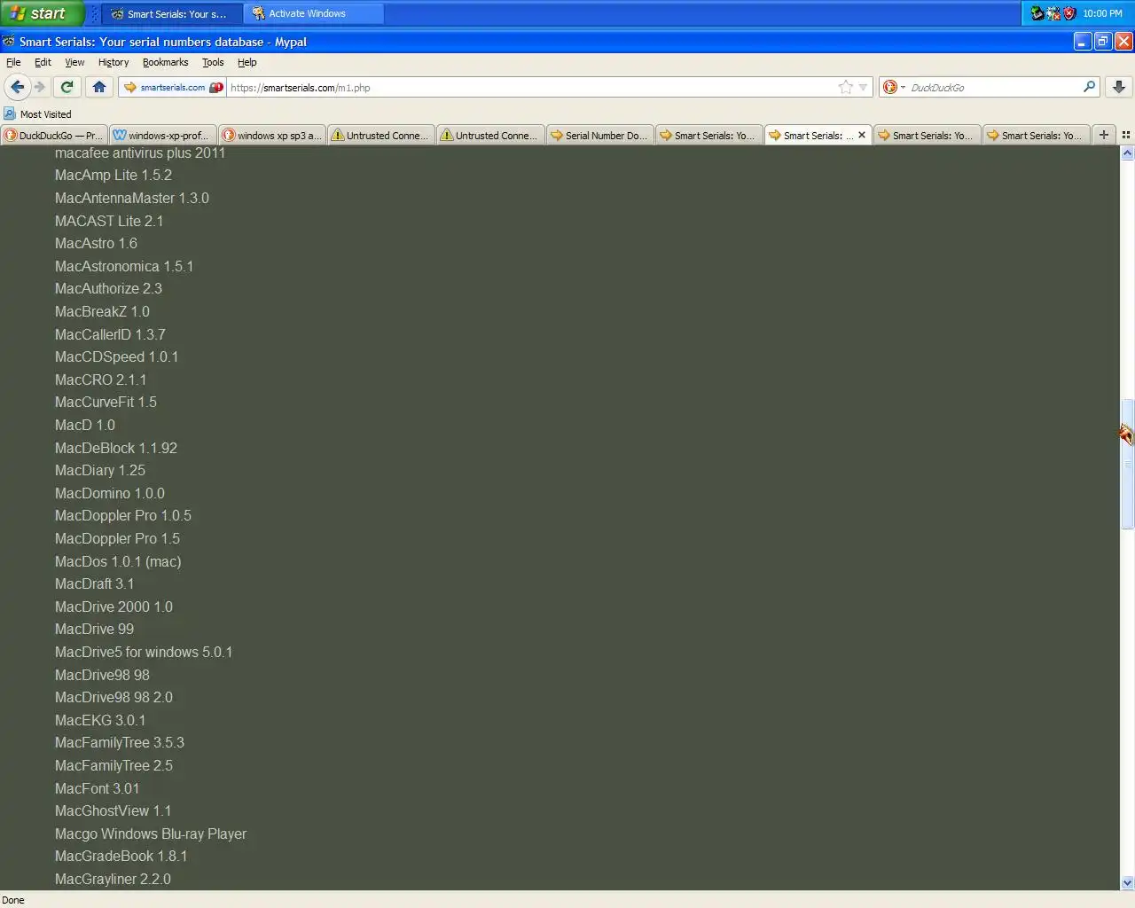The height and width of the screenshot is (908, 1135).
Task: Open the MACAST Lite 2.1 link
Action: [x=109, y=222]
